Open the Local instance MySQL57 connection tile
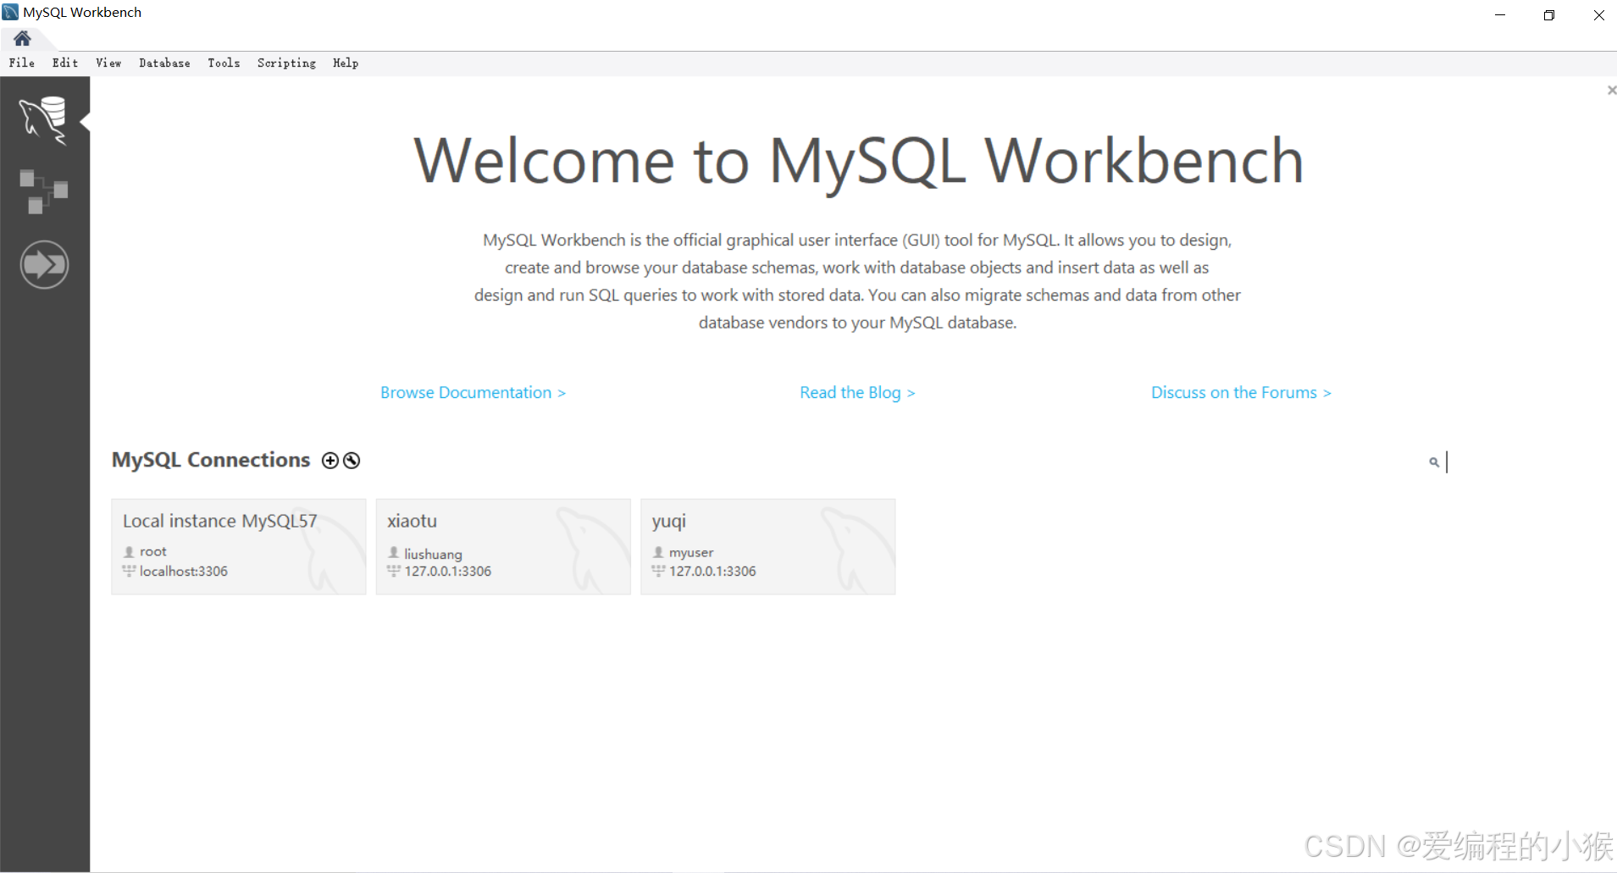This screenshot has width=1617, height=873. click(x=239, y=546)
